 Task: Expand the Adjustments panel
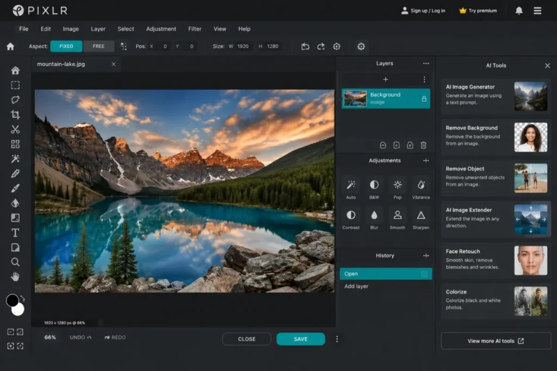click(x=426, y=161)
